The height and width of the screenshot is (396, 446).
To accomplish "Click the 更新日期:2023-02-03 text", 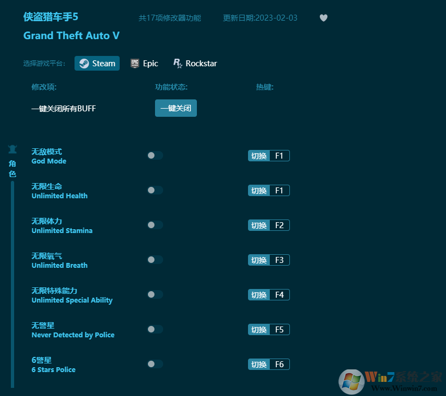I will (260, 18).
